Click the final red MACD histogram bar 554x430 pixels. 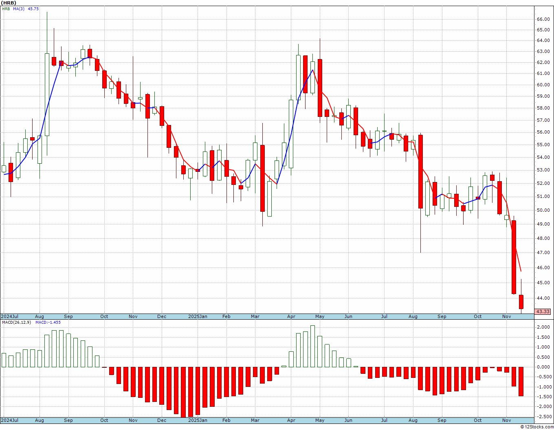tap(521, 382)
